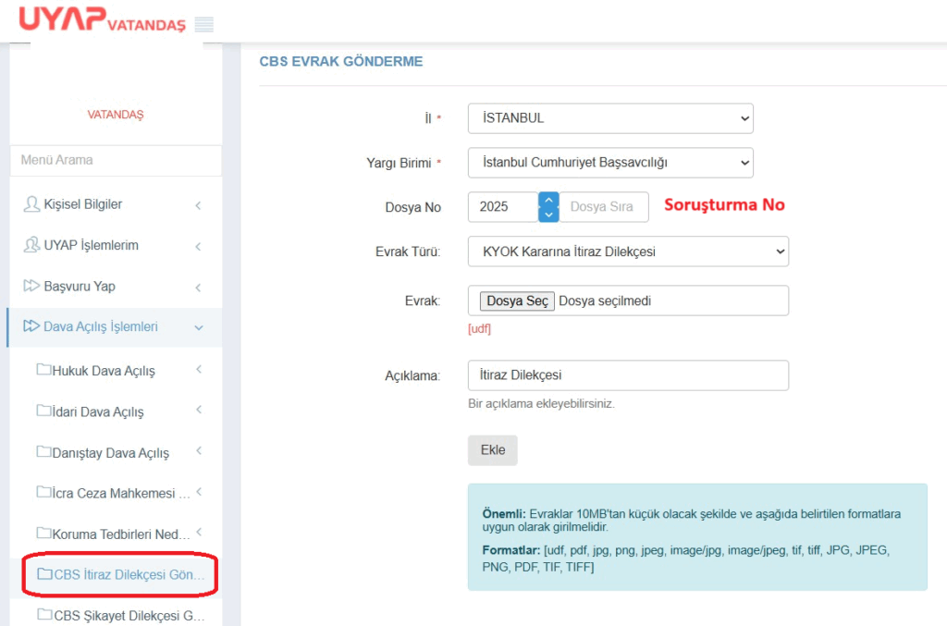
Task: Click the Dosya Sıra input field
Action: [604, 207]
